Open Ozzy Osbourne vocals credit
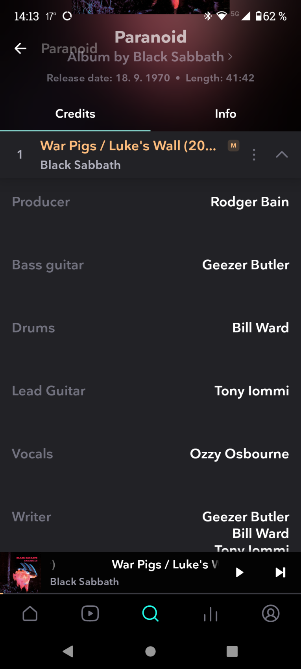 239,454
